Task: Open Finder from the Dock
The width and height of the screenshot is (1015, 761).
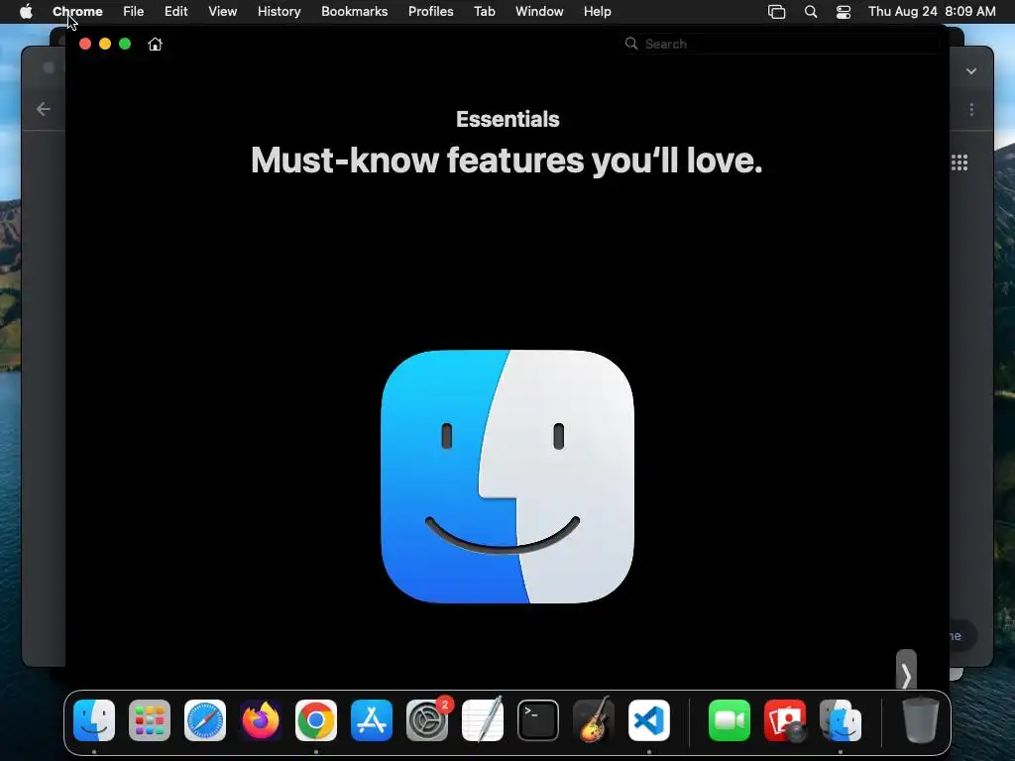Action: coord(94,720)
